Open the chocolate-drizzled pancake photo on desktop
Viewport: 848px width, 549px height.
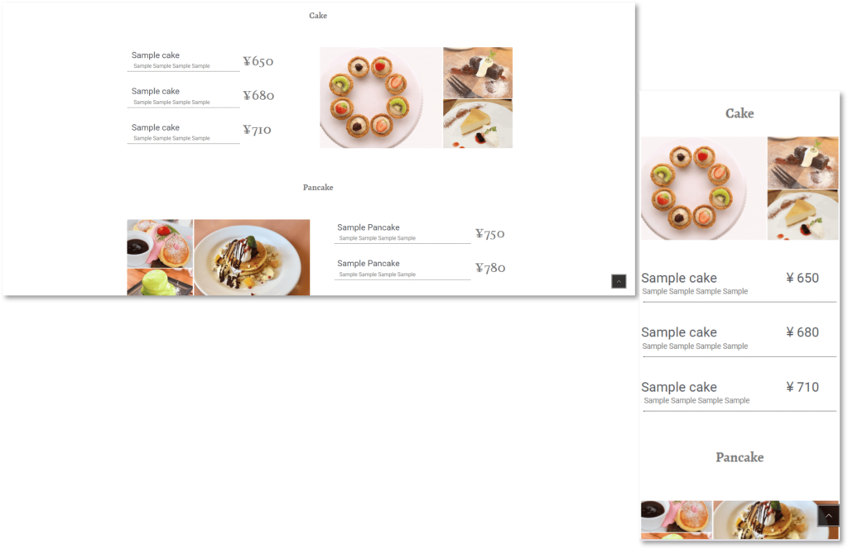pyautogui.click(x=252, y=257)
